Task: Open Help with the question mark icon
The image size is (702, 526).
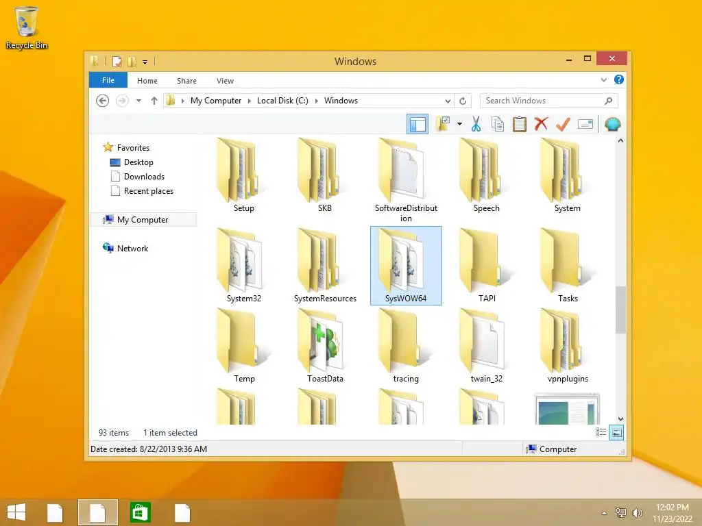Action: coord(619,79)
